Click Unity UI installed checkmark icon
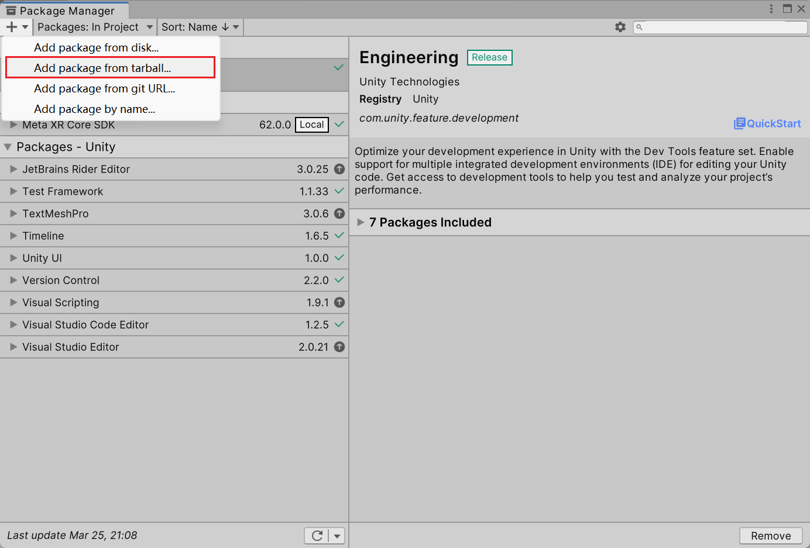The image size is (810, 548). [339, 258]
